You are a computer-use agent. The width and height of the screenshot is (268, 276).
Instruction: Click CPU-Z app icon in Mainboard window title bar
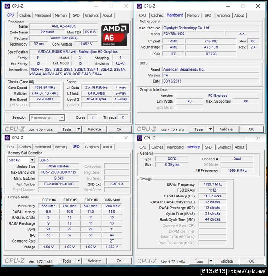(x=139, y=6)
